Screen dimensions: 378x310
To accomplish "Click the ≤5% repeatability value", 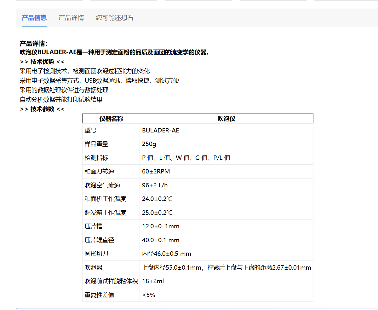I will [148, 295].
